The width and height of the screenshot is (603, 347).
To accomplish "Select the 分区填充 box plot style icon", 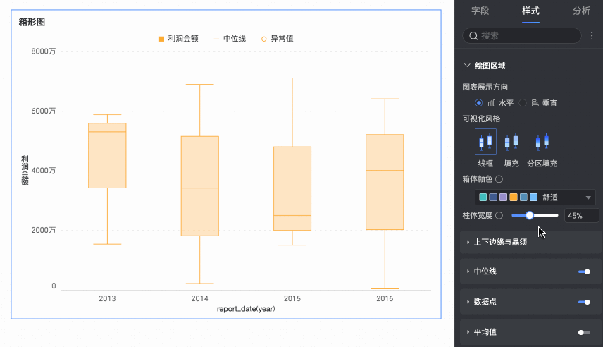I will [x=542, y=142].
